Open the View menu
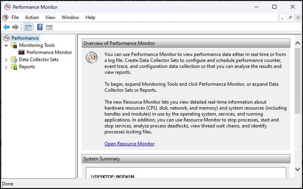Viewport: 303px width, 189px height. [x=50, y=17]
